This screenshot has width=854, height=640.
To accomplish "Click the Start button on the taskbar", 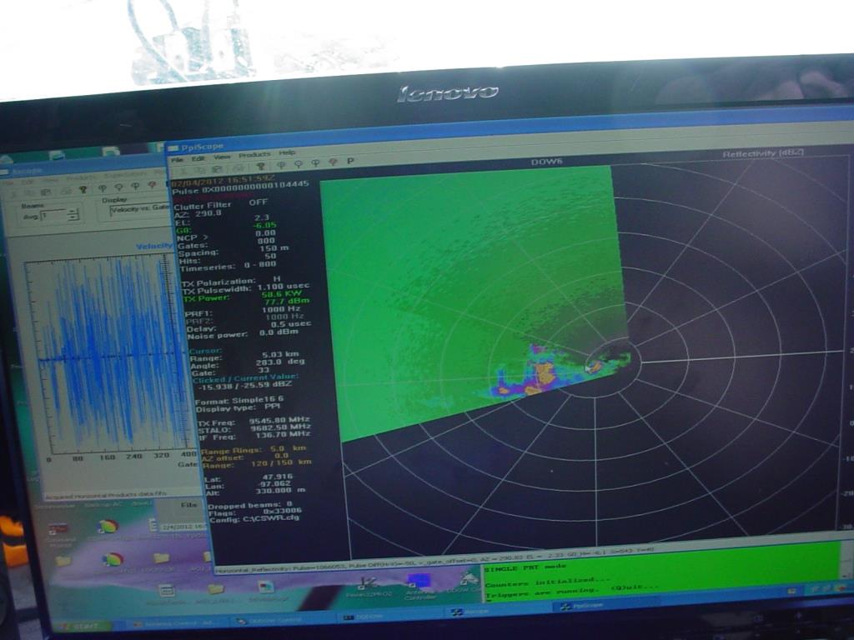I will click(83, 627).
